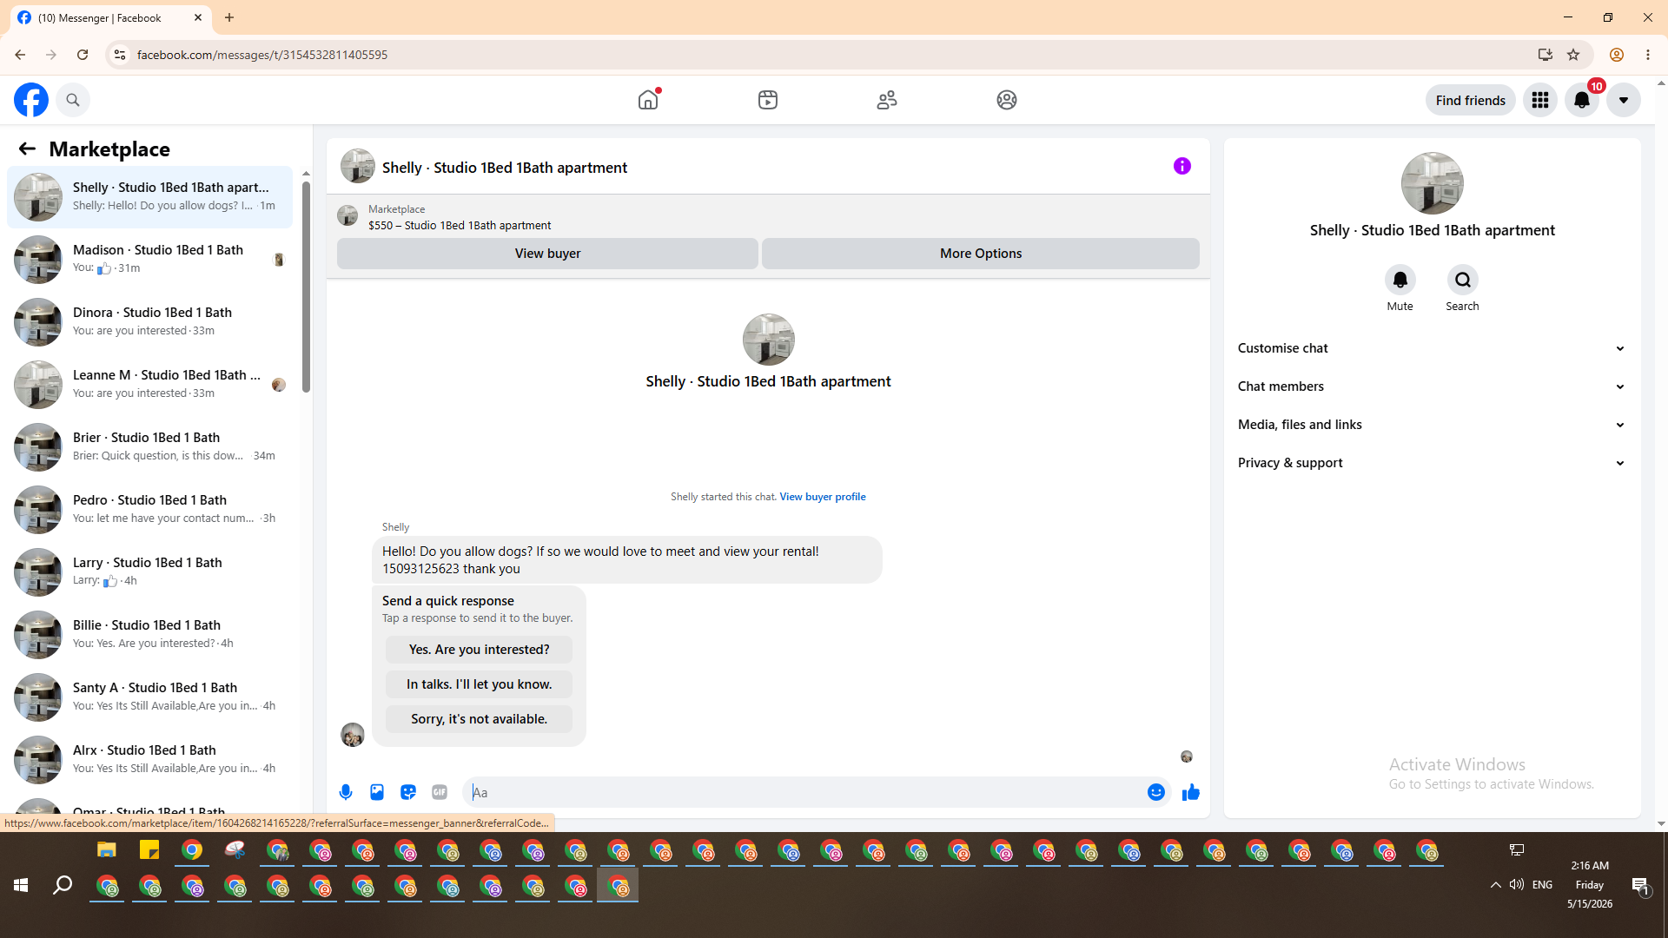Focus the message input field

click(804, 792)
